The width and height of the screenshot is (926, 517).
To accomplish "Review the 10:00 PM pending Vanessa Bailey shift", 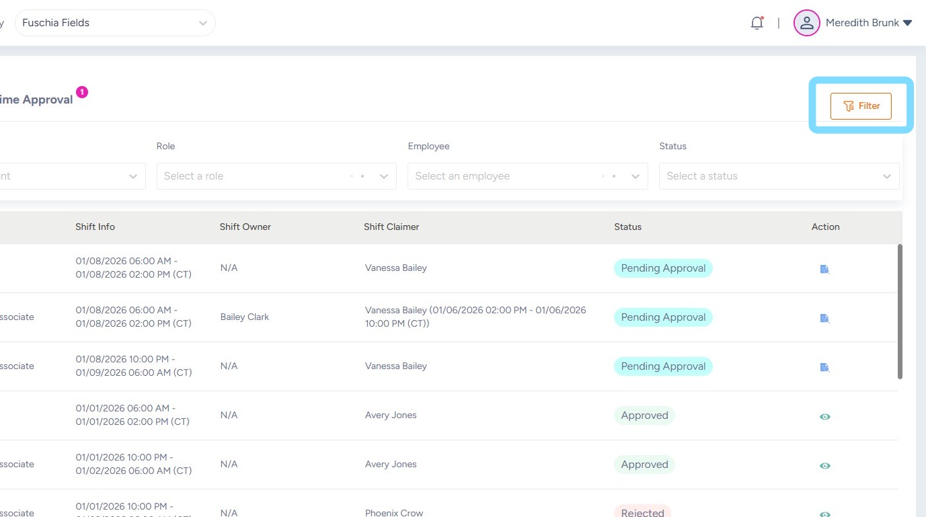I will (824, 367).
